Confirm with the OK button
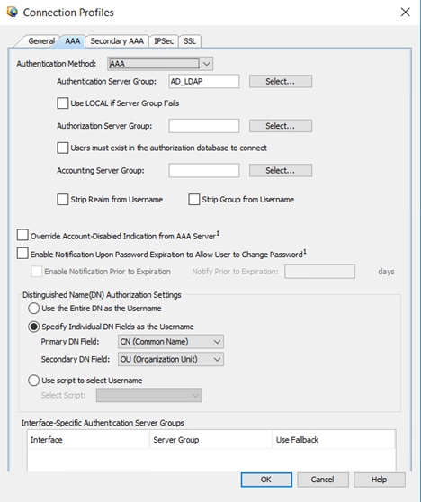The height and width of the screenshot is (502, 421). coord(266,480)
